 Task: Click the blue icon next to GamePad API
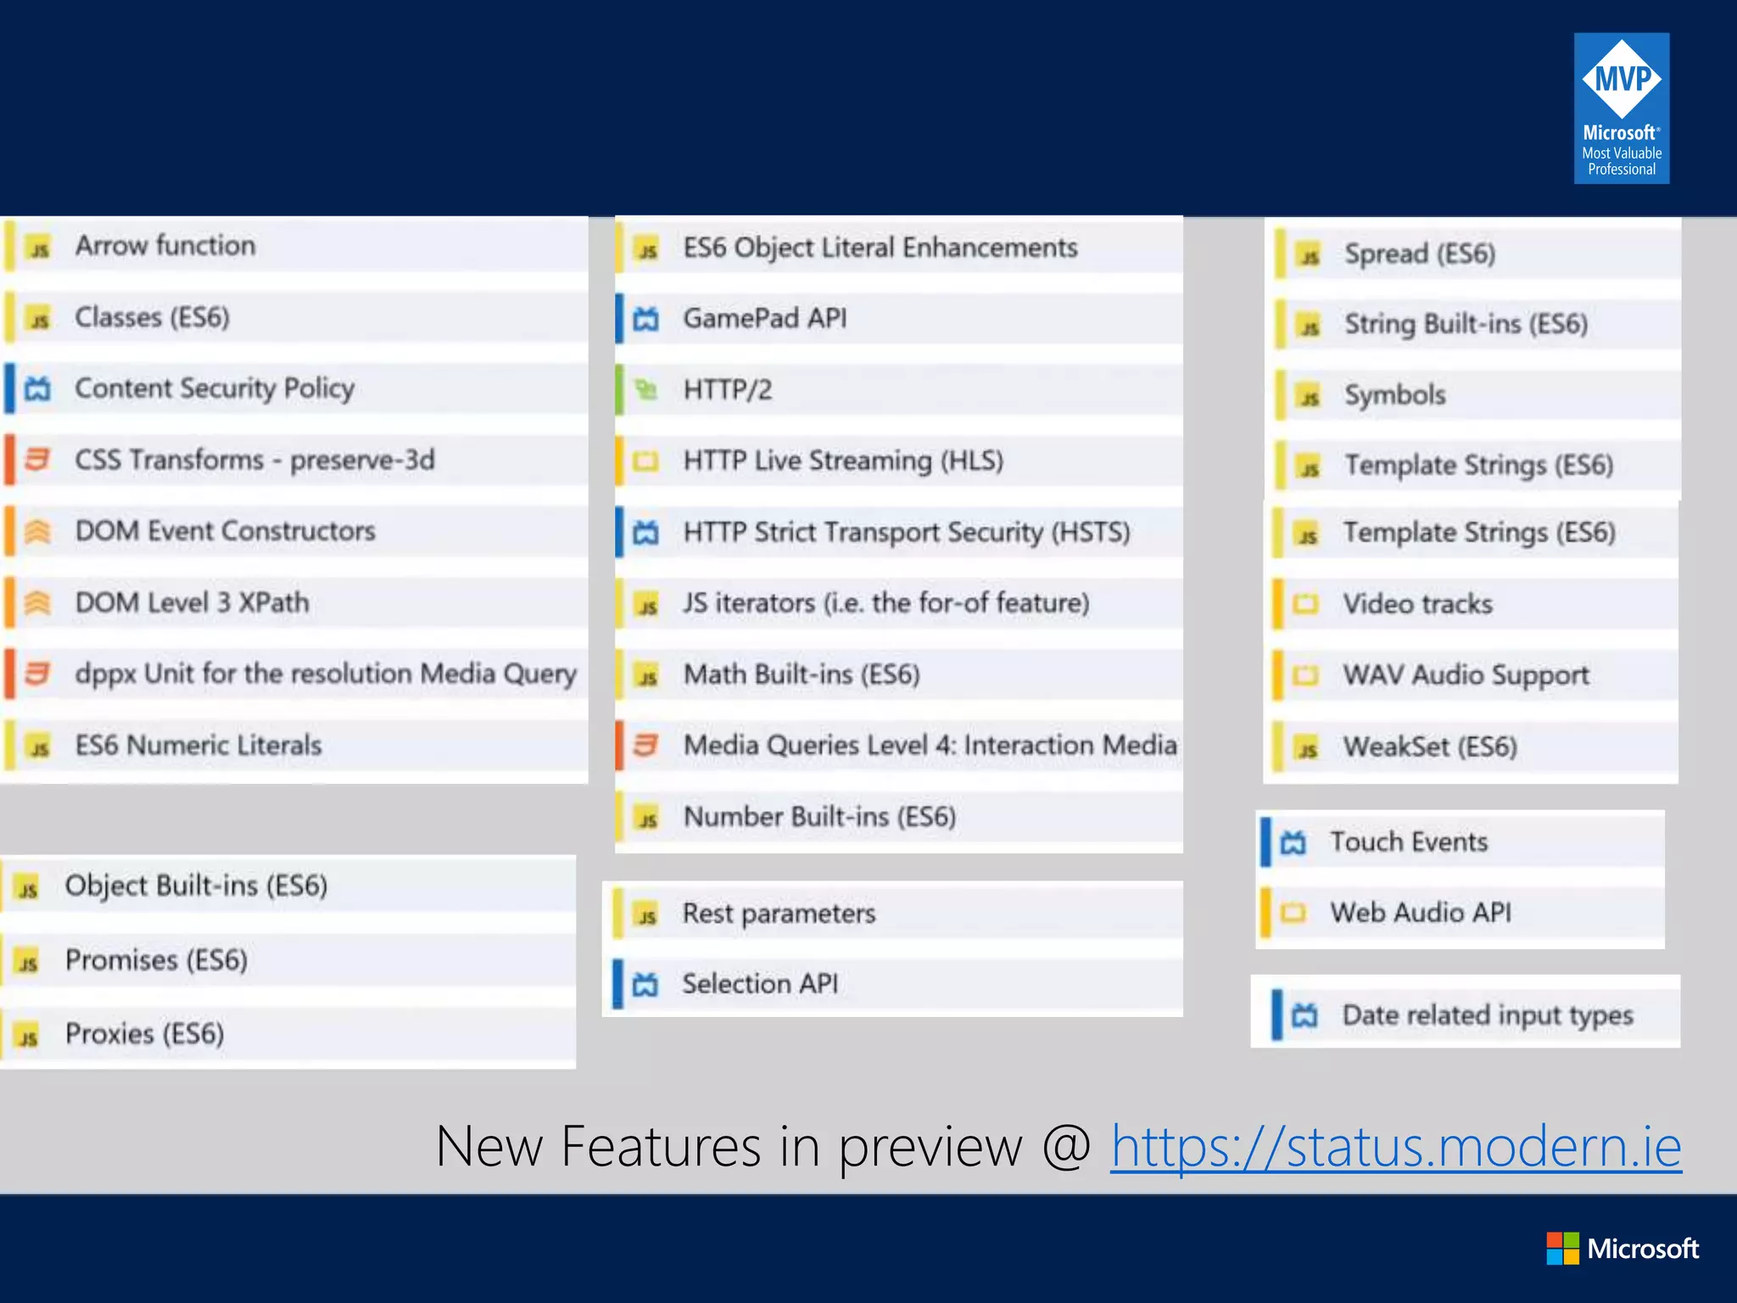(646, 320)
